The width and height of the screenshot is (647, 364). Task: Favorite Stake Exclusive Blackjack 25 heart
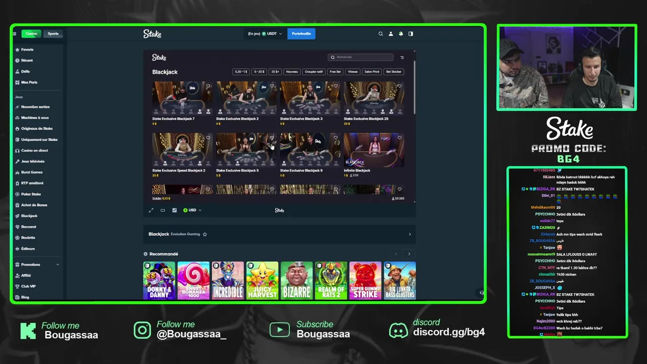399,86
